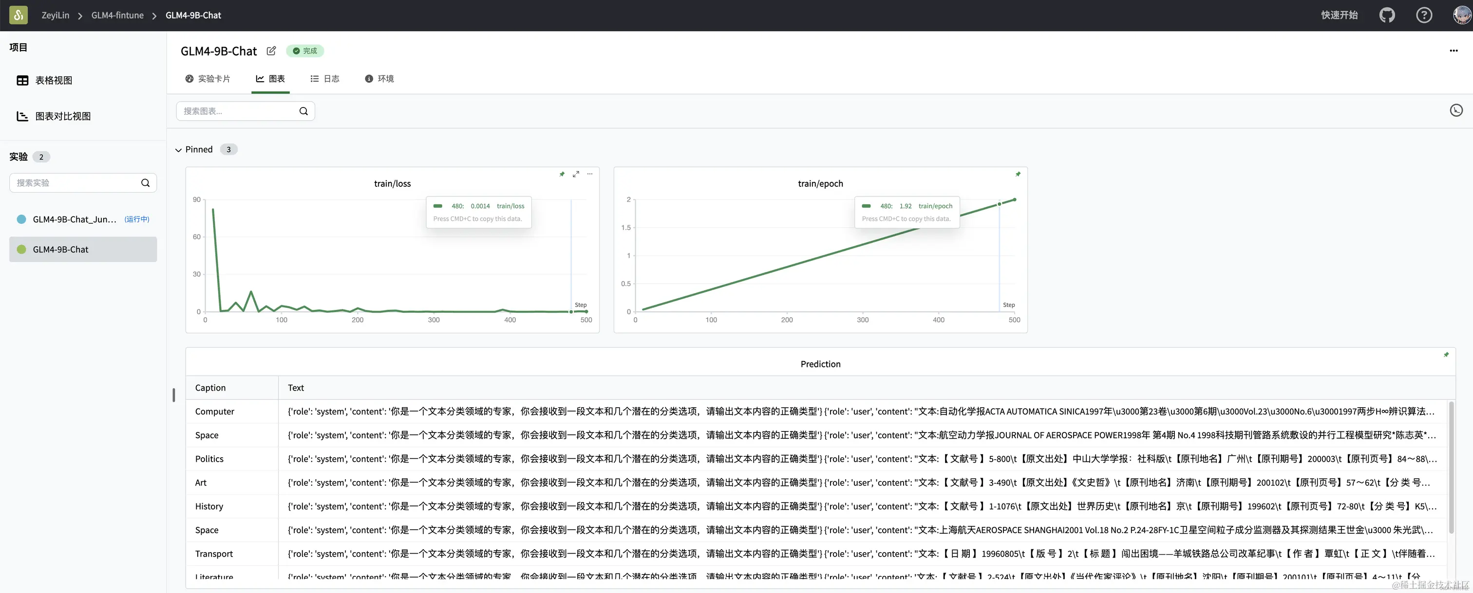Click the SwanLab logo icon
Screen dimensions: 1473x593
[19, 16]
